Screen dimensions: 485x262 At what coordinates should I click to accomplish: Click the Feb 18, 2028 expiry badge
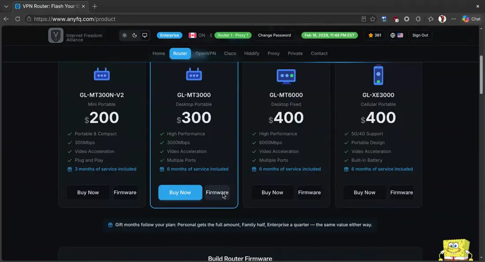[329, 35]
